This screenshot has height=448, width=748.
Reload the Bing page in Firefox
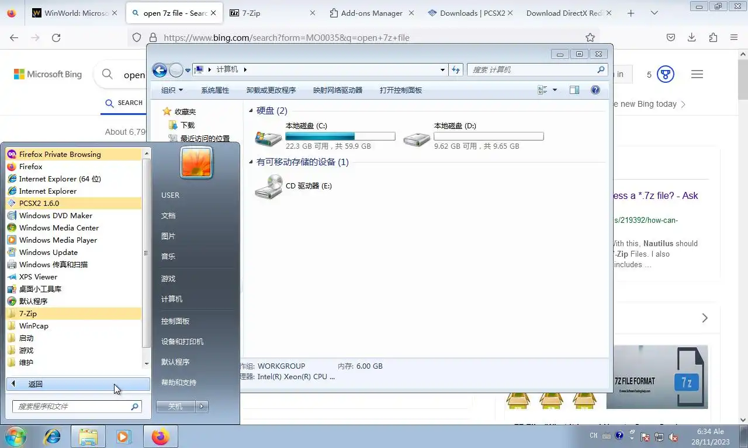click(56, 37)
